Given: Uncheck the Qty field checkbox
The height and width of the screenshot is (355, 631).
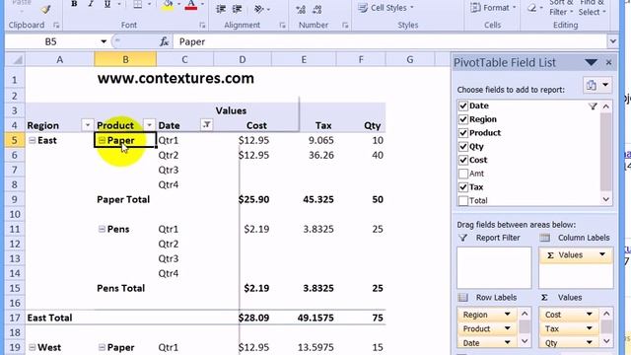Looking at the screenshot, I should click(463, 147).
